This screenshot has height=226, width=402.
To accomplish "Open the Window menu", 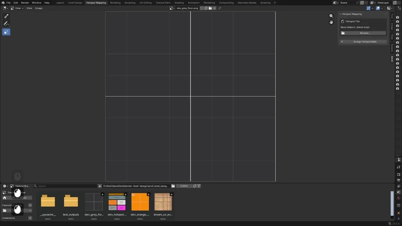I will coord(36,3).
